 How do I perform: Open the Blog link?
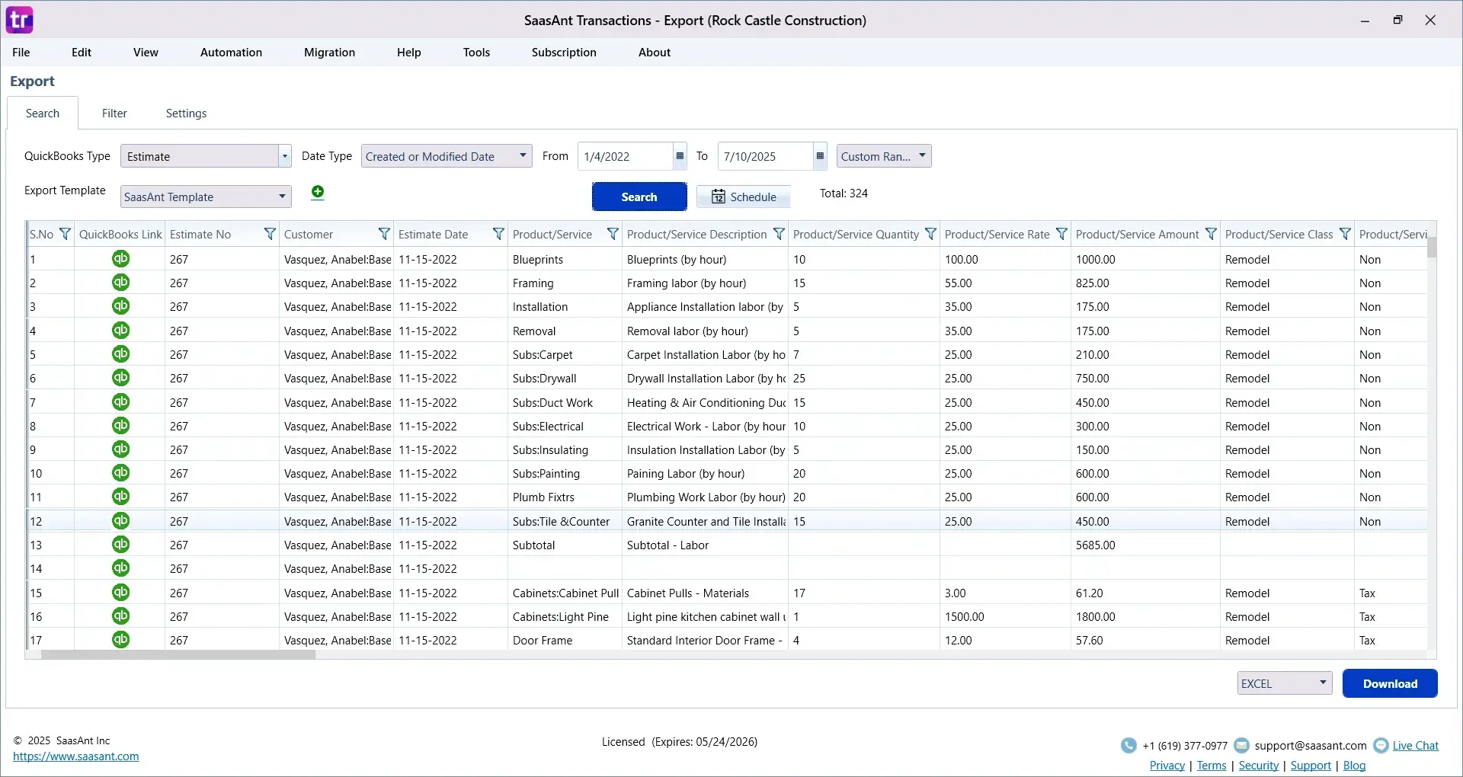click(1354, 766)
